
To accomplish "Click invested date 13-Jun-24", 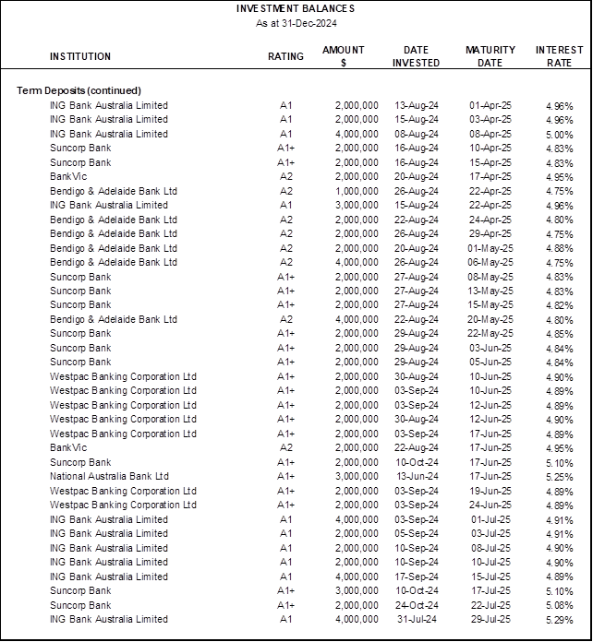I will pyautogui.click(x=418, y=477).
